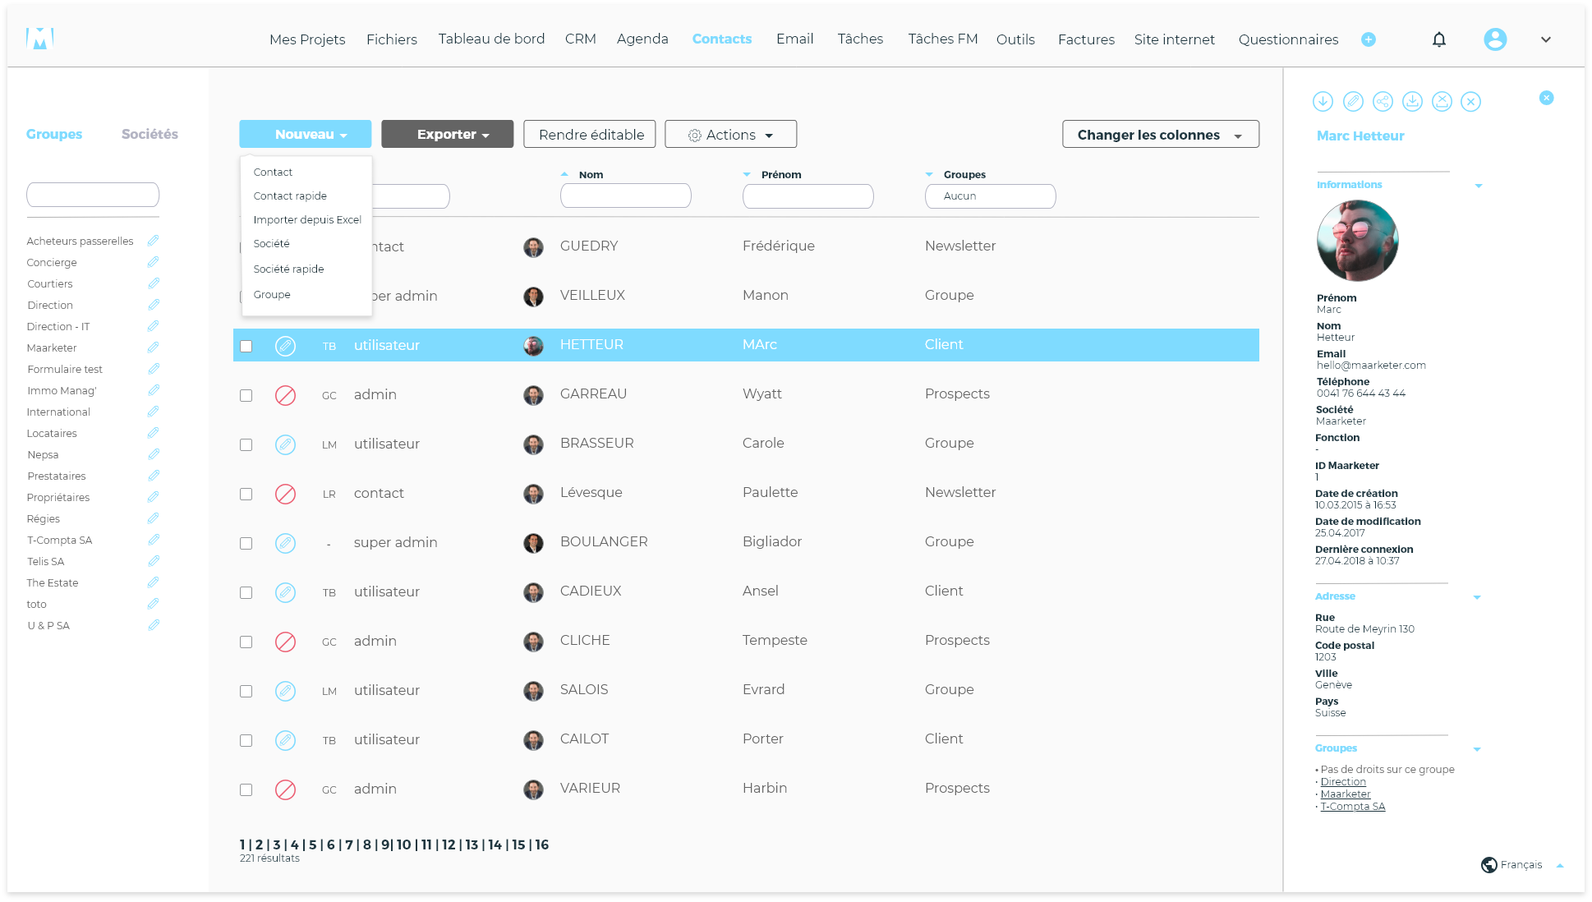Expand the Exporter button dropdown

pyautogui.click(x=449, y=135)
